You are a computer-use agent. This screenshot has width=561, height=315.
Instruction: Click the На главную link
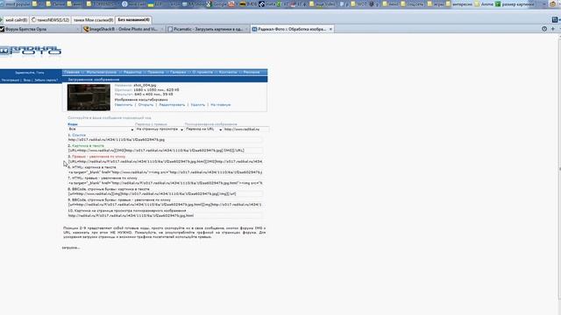click(x=220, y=105)
